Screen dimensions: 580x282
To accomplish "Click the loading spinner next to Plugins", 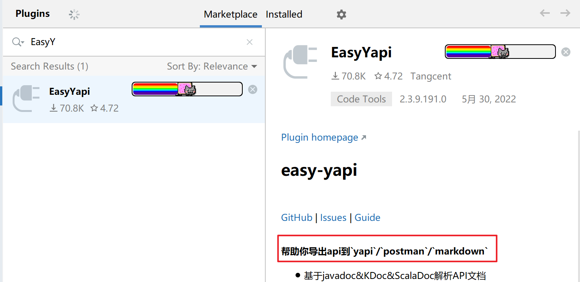I will click(x=74, y=15).
